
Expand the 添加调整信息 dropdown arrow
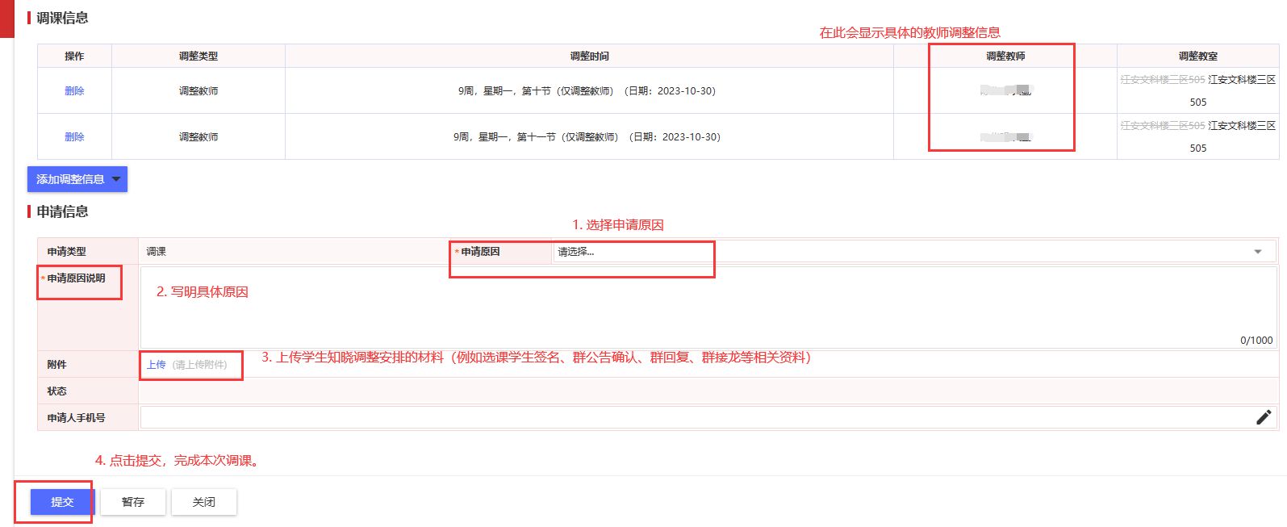[x=116, y=179]
